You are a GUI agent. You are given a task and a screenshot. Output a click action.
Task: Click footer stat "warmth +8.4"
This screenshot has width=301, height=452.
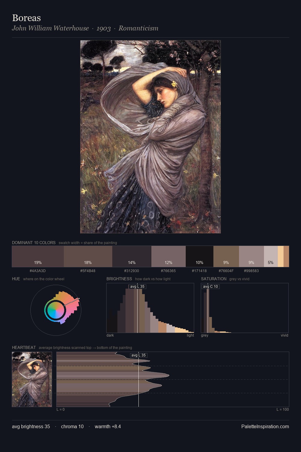tap(108, 426)
